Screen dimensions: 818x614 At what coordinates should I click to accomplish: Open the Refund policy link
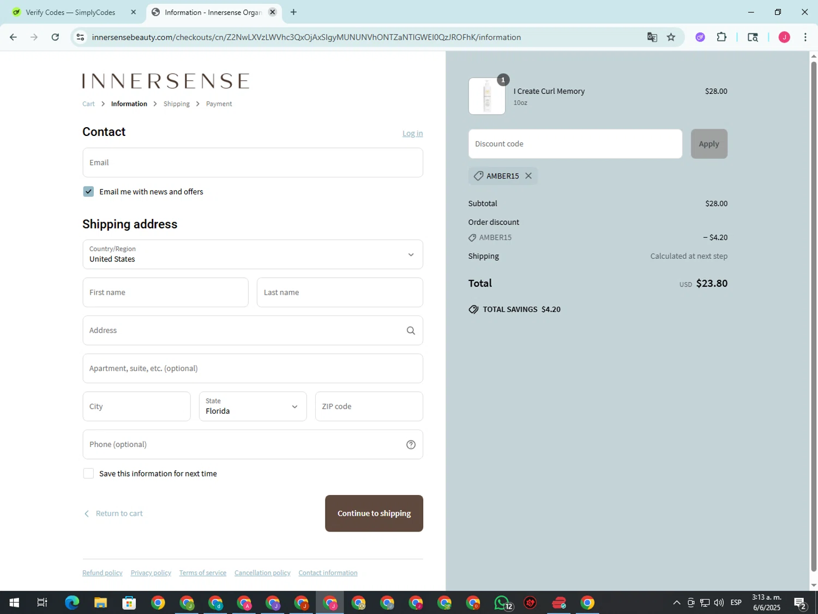[103, 573]
